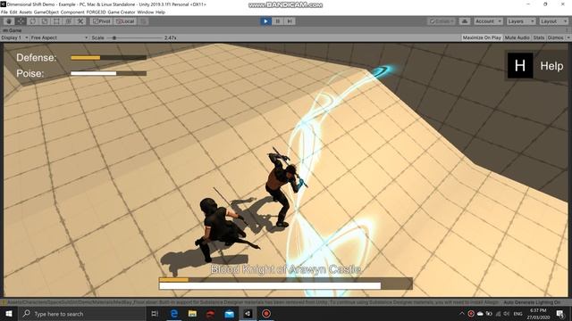Click the console warning message in status bar

coord(252,302)
